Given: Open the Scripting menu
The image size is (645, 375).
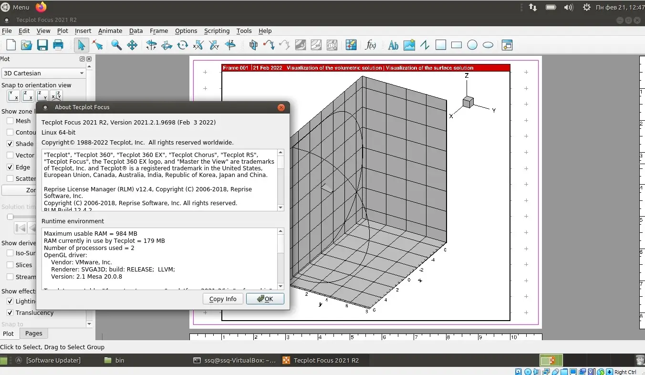Looking at the screenshot, I should tap(217, 31).
